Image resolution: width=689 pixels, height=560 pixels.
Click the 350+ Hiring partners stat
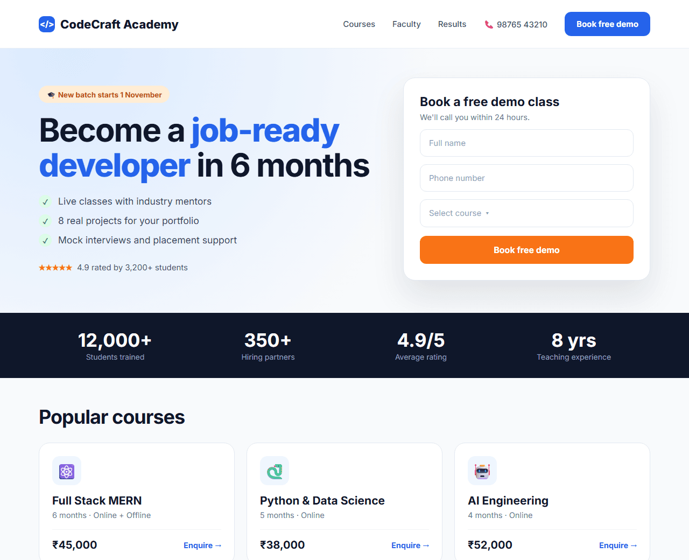click(268, 346)
